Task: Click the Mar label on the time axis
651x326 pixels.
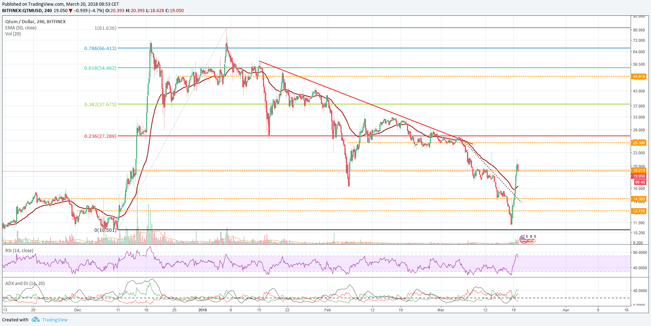Action: [441, 310]
